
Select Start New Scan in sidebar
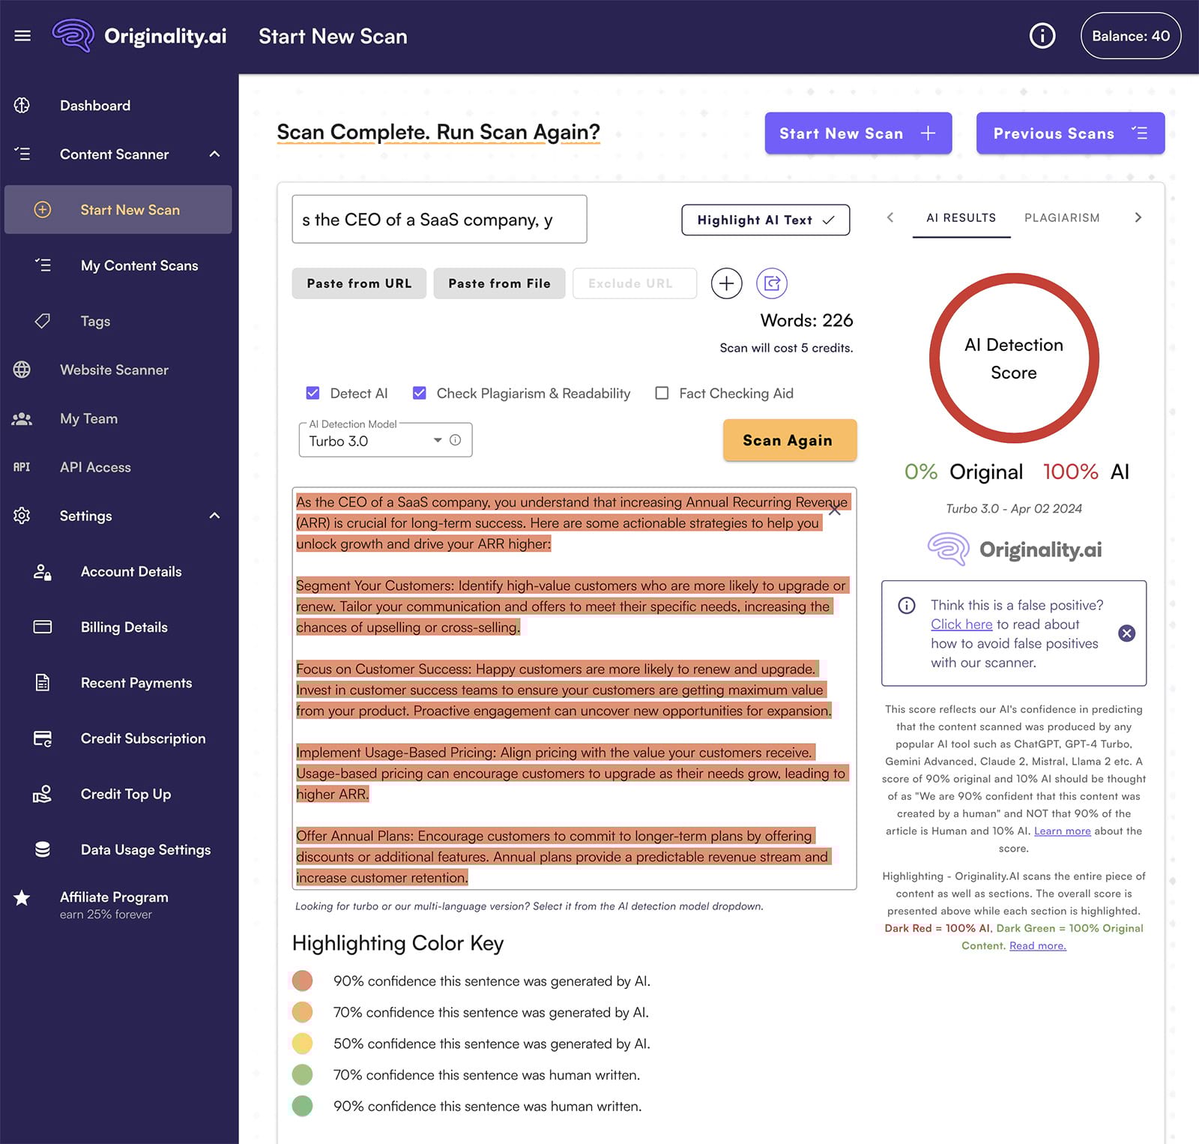(118, 210)
